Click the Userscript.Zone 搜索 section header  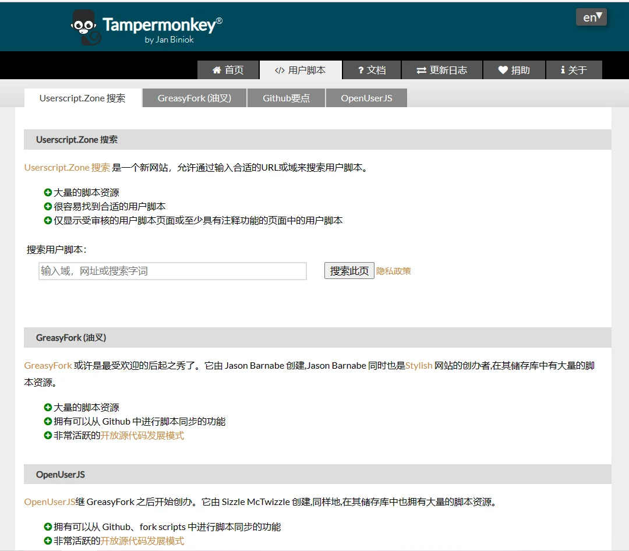tap(318, 140)
